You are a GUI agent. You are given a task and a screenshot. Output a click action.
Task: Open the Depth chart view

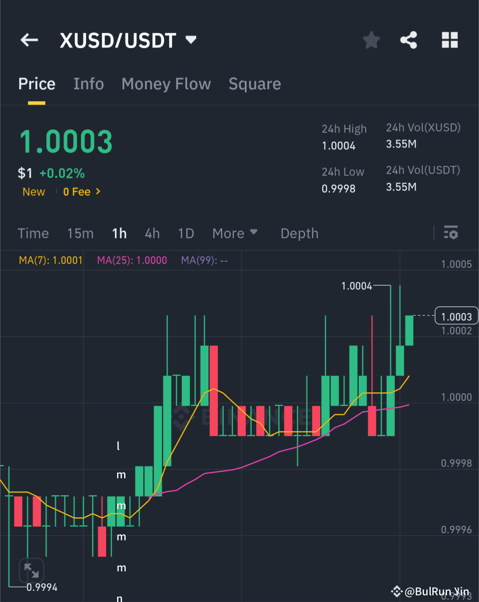click(x=299, y=233)
